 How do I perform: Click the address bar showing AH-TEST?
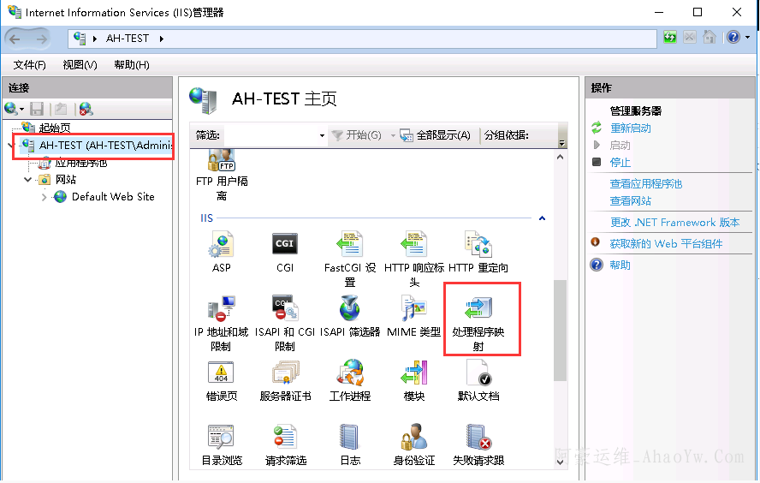click(x=359, y=39)
